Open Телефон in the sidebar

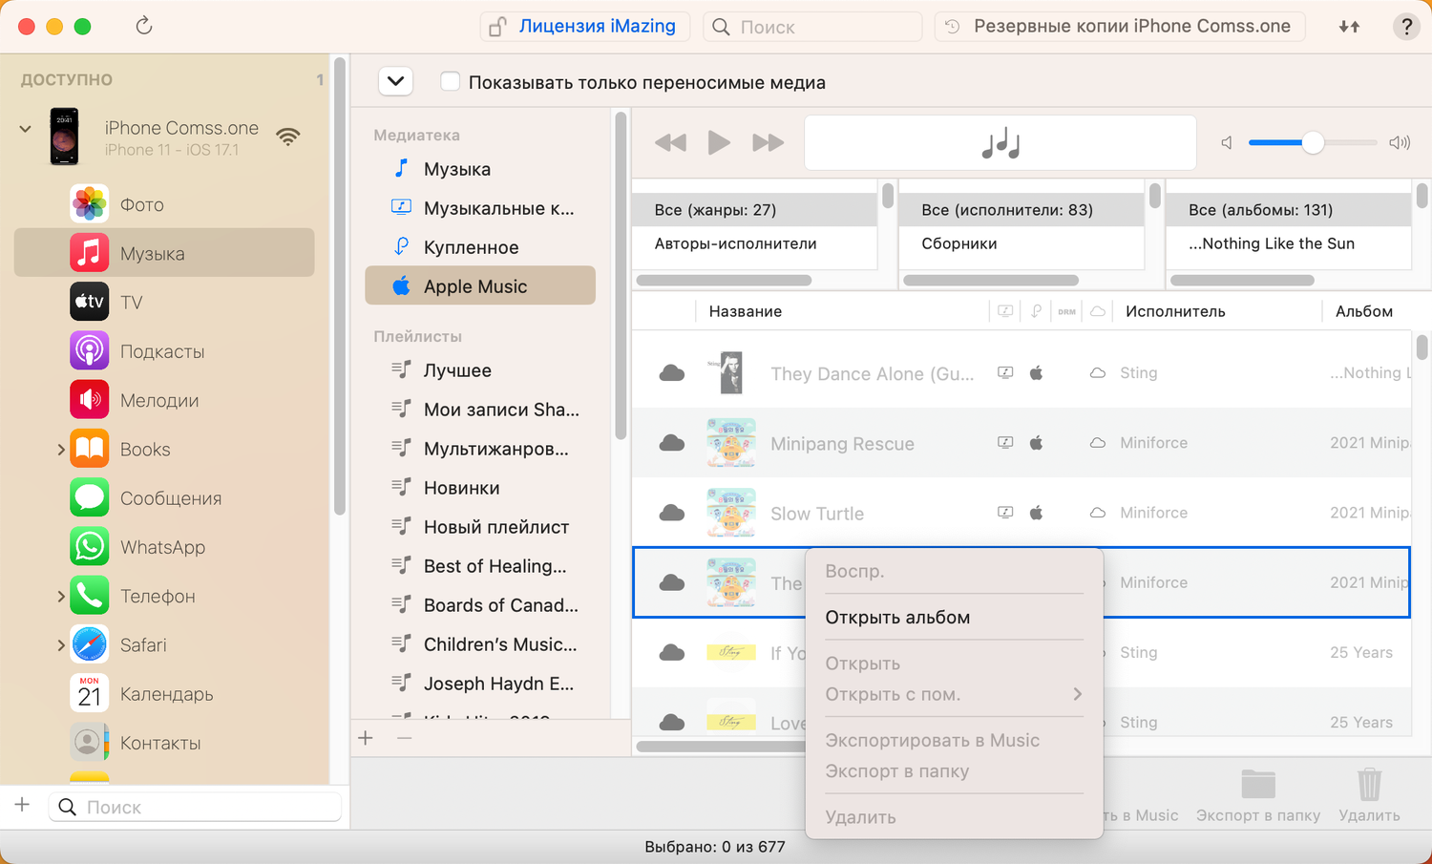(164, 596)
